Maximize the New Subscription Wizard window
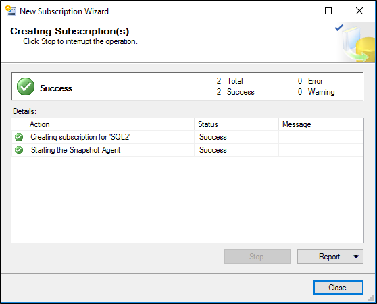This screenshot has height=304, width=377. point(328,11)
